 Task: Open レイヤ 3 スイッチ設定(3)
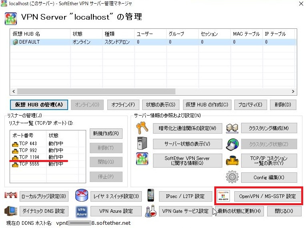(x=116, y=196)
